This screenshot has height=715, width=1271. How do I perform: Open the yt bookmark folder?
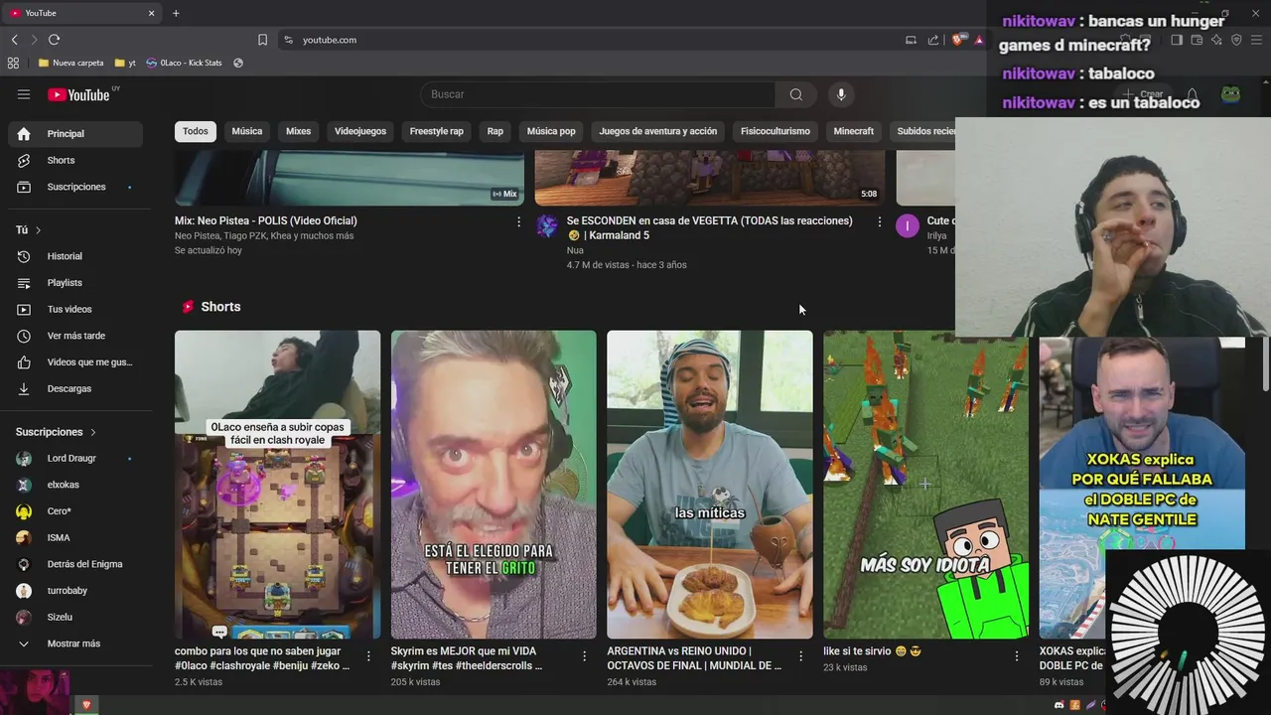click(125, 63)
